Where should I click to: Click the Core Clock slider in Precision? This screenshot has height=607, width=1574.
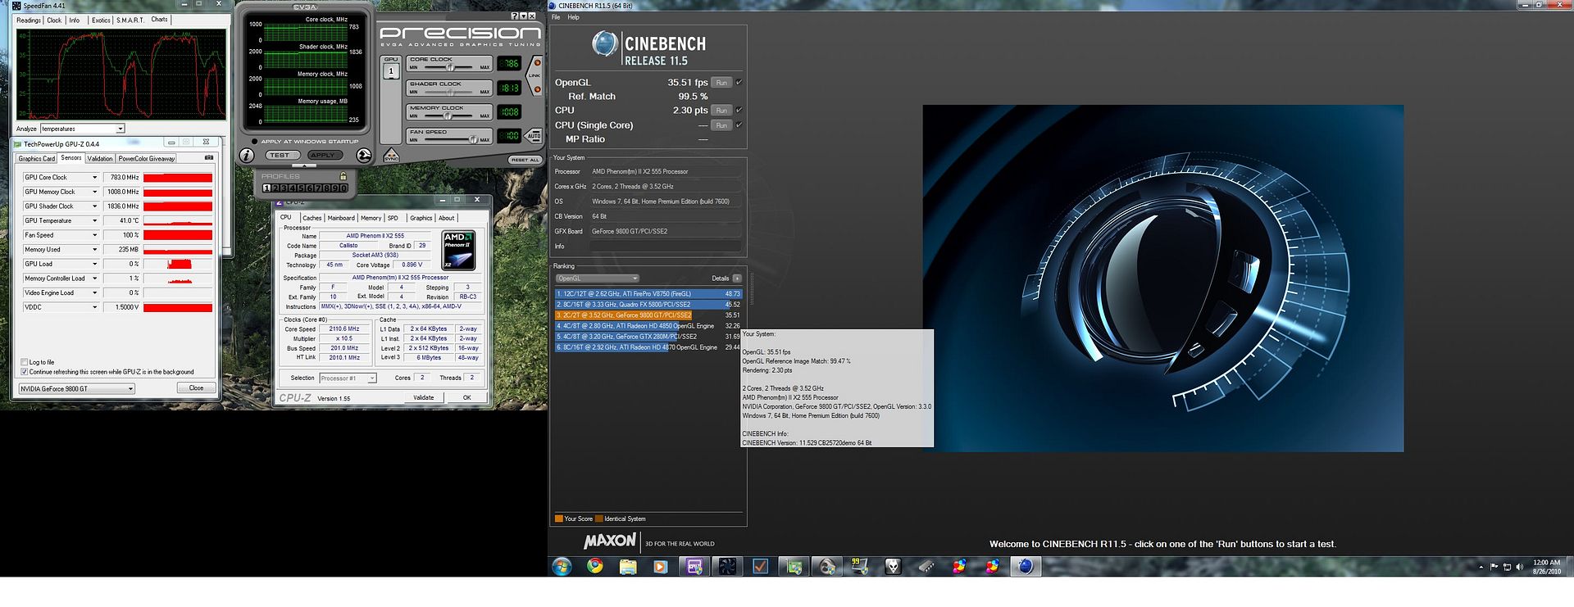pyautogui.click(x=449, y=68)
